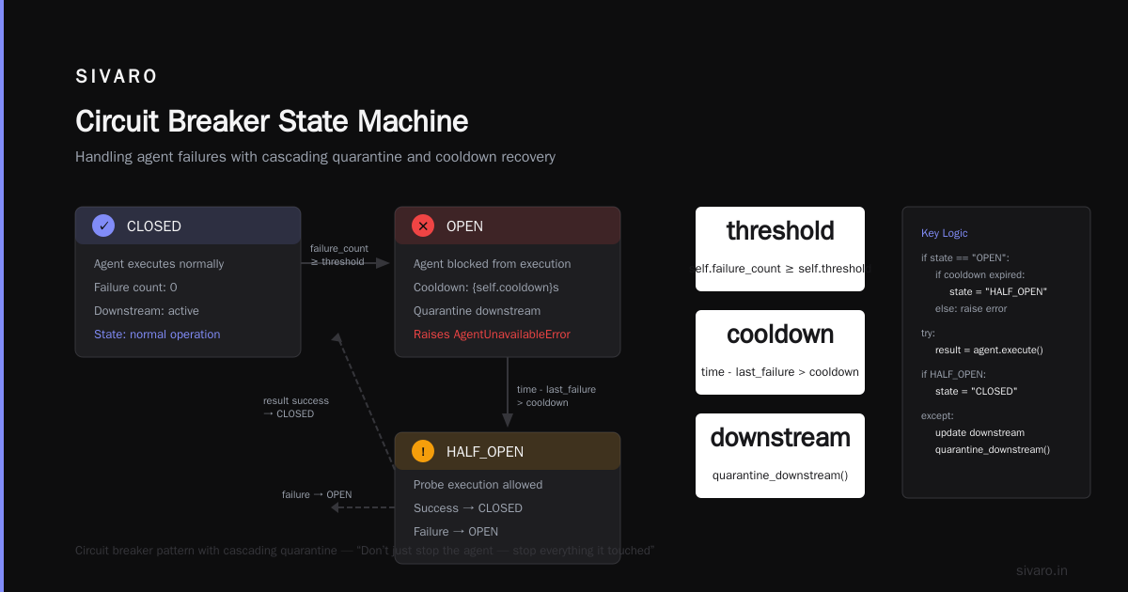Image resolution: width=1128 pixels, height=592 pixels.
Task: Click the State: normal operation text
Action: click(x=157, y=335)
